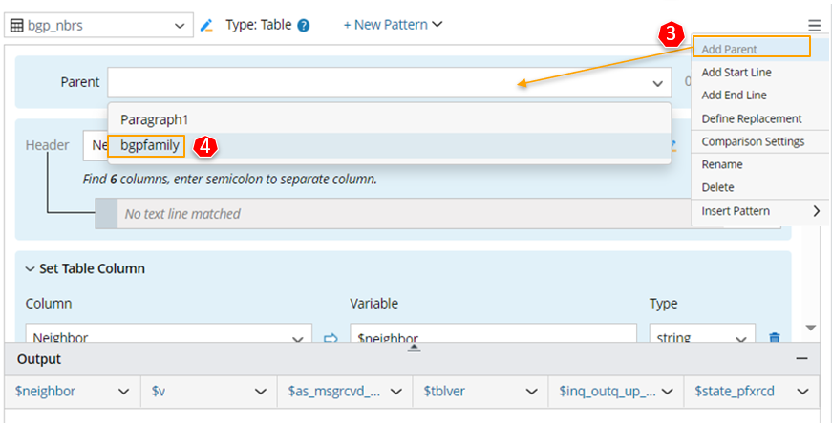
Task: Minimize the Output panel with the dash icon
Action: pos(802,359)
